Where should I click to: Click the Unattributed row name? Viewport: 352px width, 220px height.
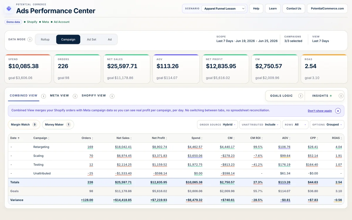pyautogui.click(x=42, y=173)
